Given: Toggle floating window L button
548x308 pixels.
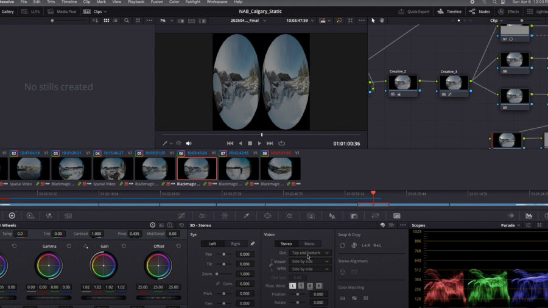Looking at the screenshot, I should click(292, 286).
